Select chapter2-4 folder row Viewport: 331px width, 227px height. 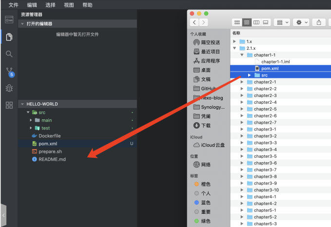coord(281,102)
